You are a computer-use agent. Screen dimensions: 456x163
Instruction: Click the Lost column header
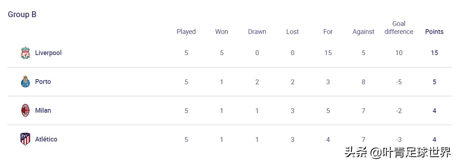(x=292, y=32)
